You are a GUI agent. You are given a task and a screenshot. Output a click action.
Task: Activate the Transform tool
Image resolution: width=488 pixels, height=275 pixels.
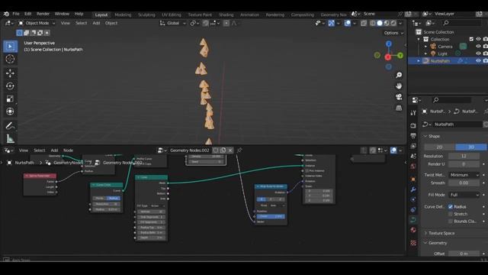point(10,112)
